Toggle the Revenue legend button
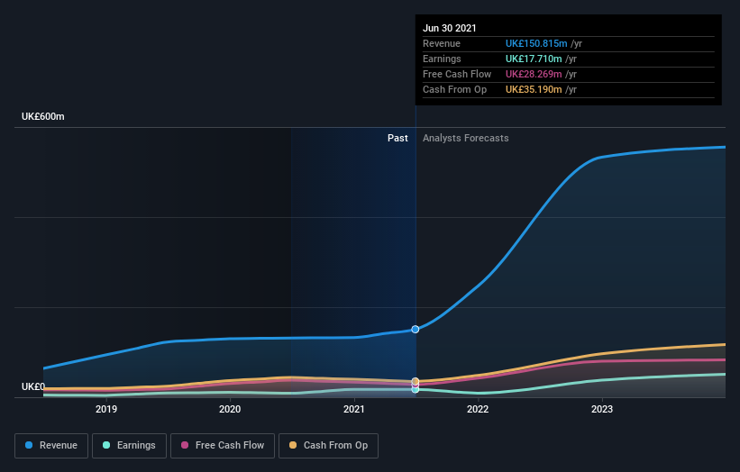The image size is (740, 472). click(51, 446)
